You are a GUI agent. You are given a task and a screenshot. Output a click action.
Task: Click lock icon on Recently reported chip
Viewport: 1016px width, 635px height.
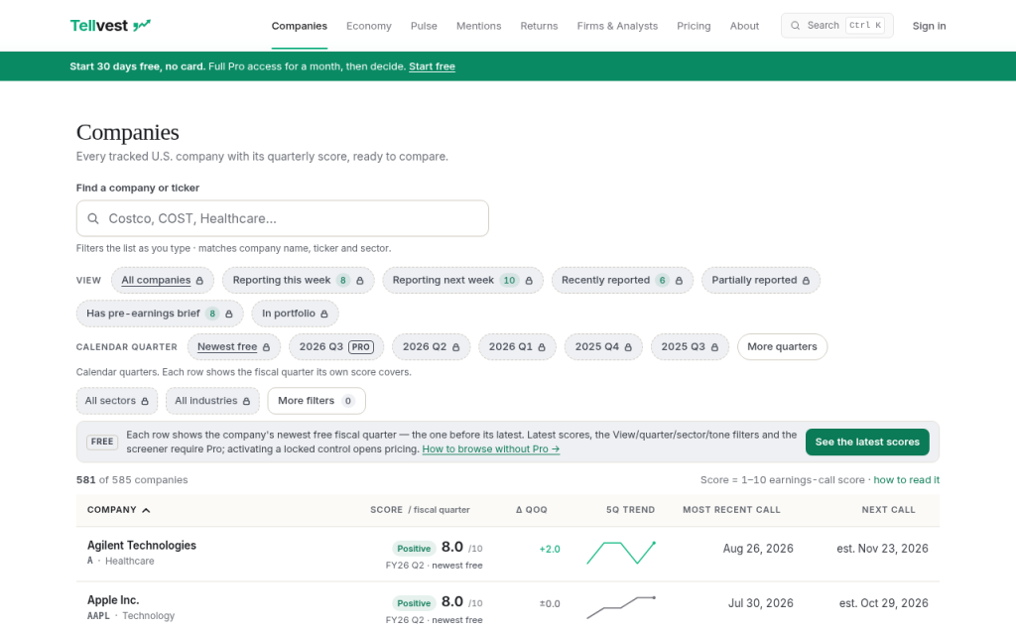pyautogui.click(x=679, y=281)
